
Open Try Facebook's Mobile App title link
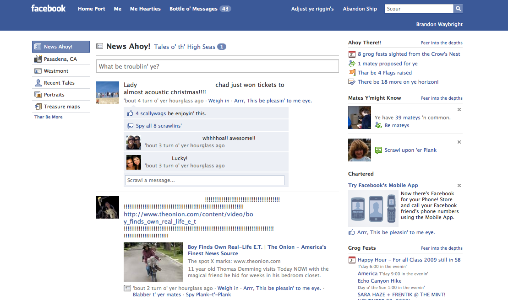(383, 185)
